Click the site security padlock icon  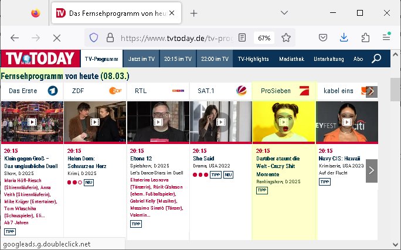click(x=110, y=38)
